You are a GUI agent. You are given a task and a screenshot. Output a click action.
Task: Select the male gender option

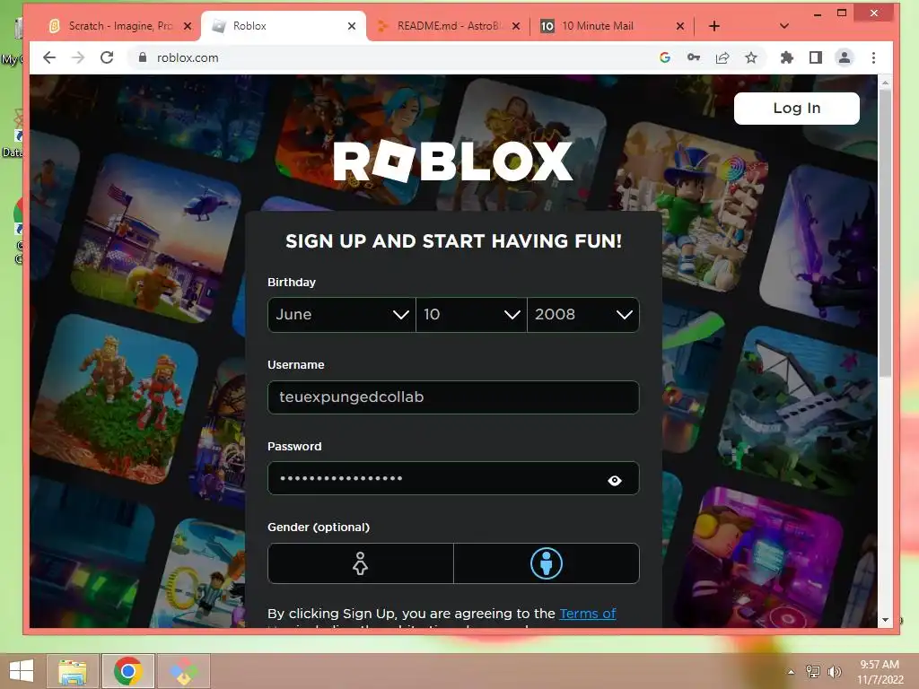click(x=547, y=563)
